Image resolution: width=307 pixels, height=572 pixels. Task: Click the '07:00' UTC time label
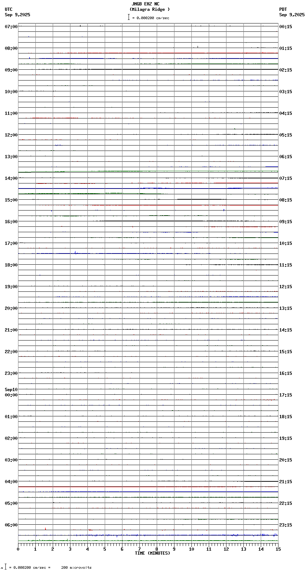coord(11,27)
